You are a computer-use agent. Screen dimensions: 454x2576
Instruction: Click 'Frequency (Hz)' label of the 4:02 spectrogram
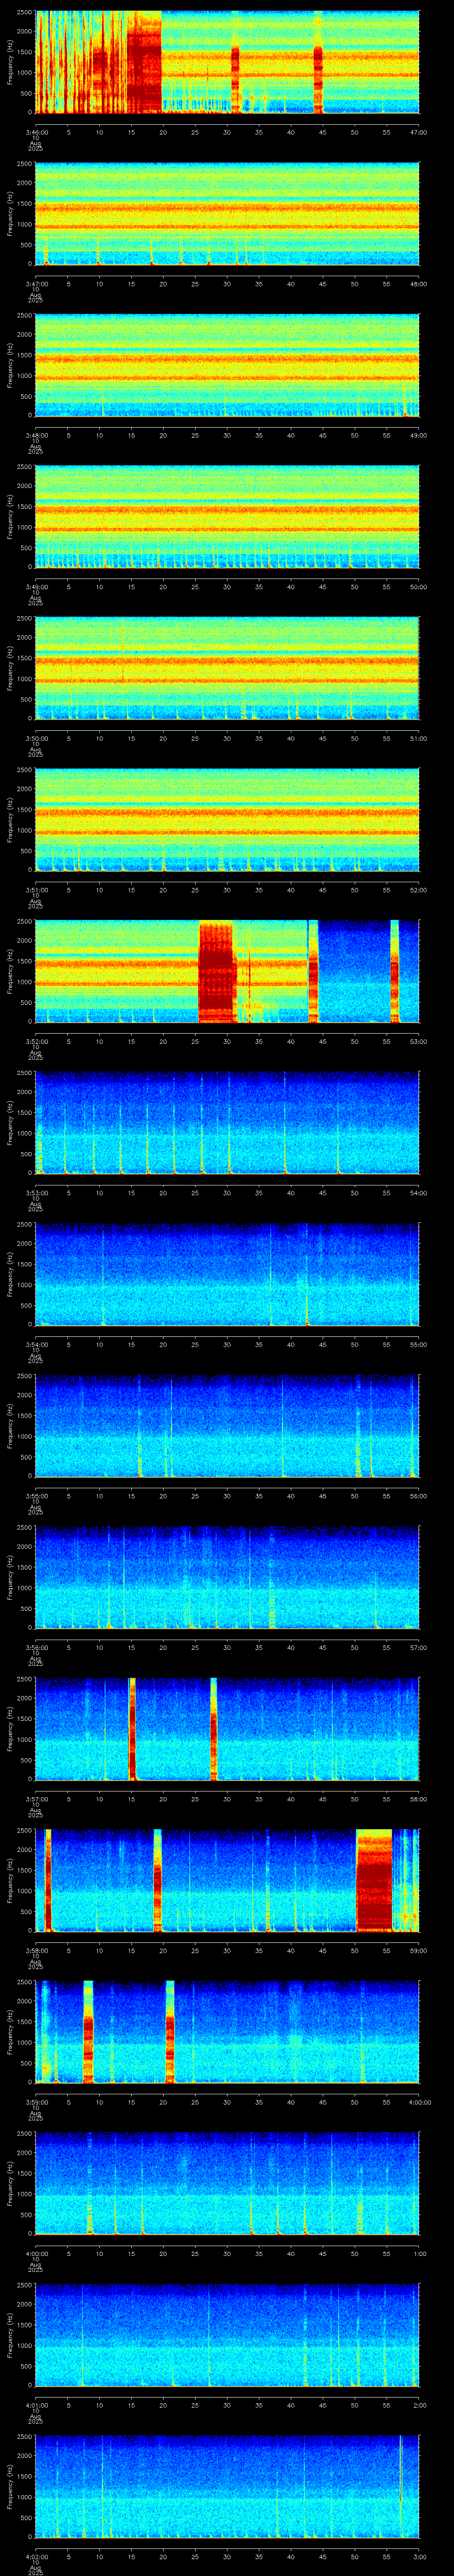click(x=10, y=2487)
